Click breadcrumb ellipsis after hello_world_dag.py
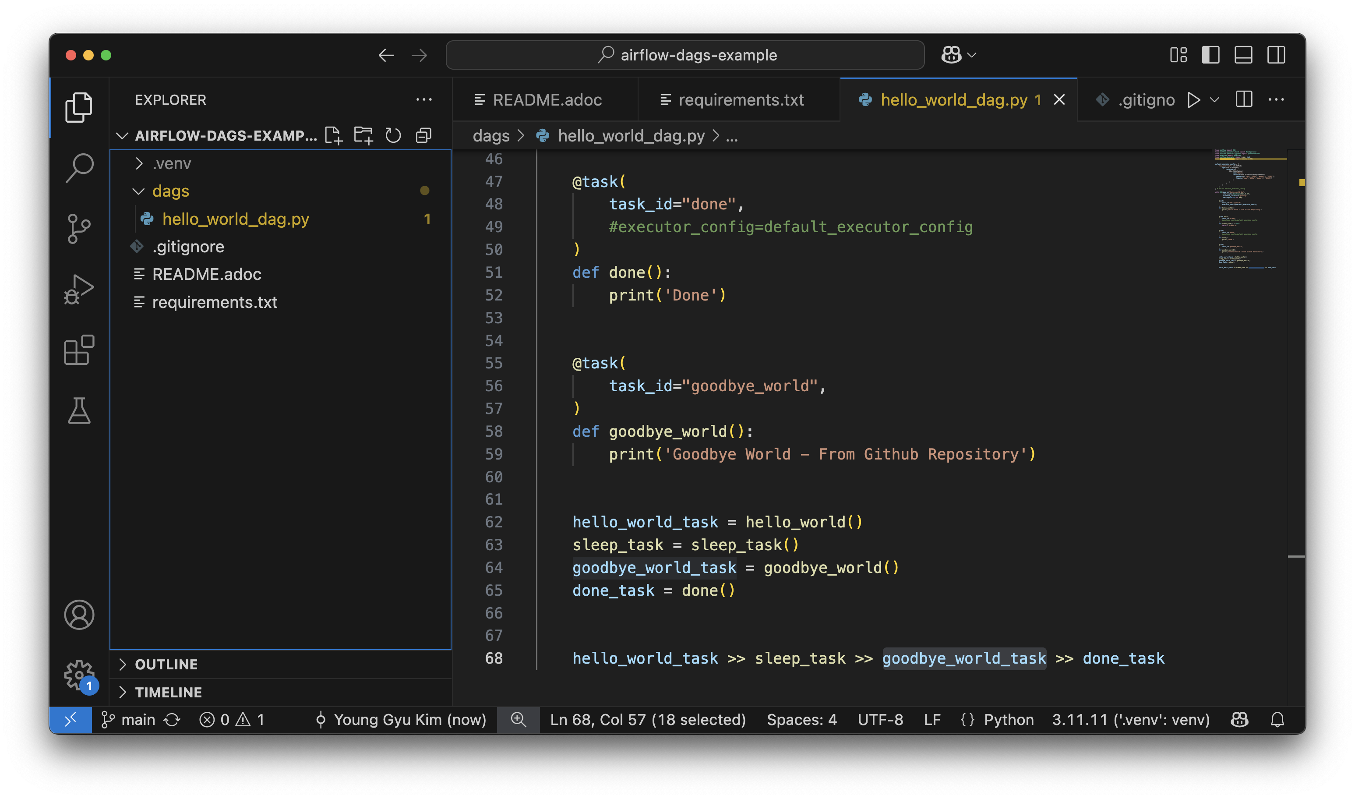Viewport: 1355px width, 799px height. tap(732, 136)
